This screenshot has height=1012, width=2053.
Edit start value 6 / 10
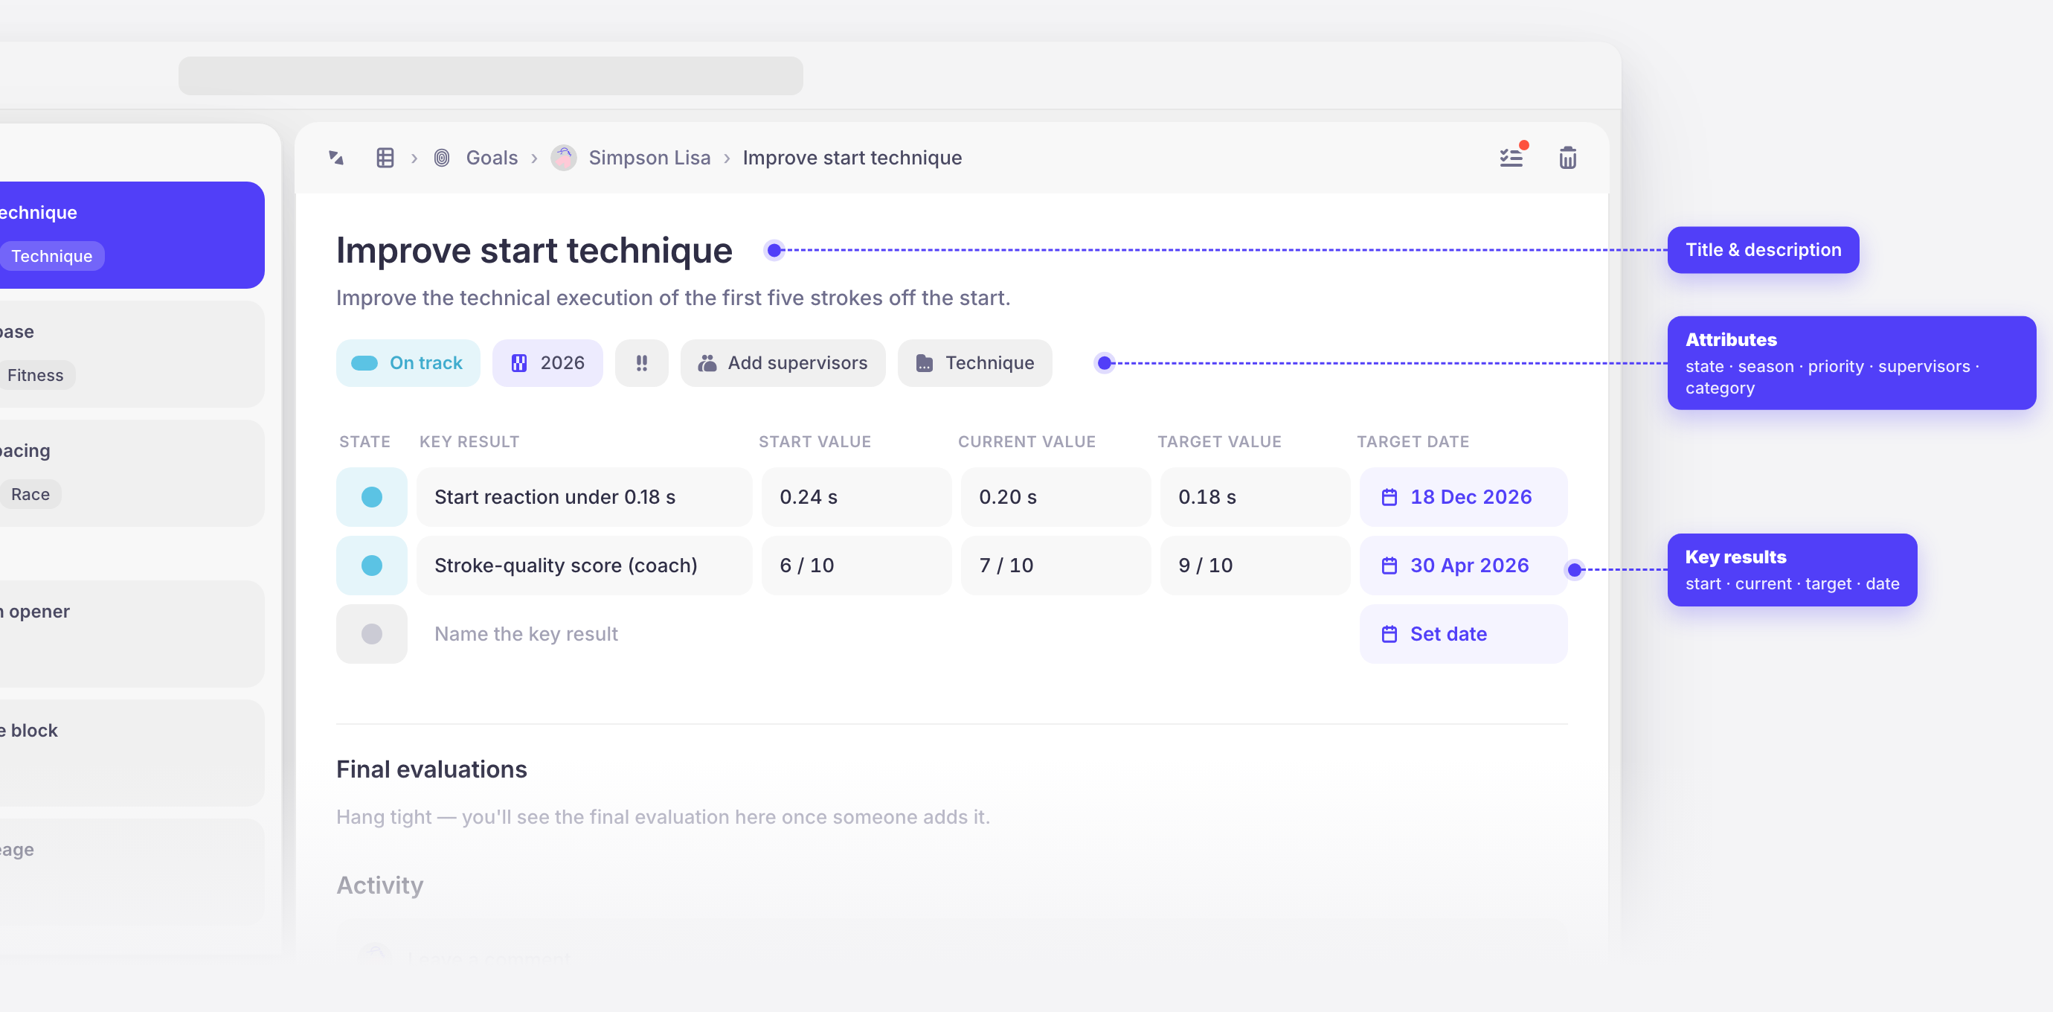pyautogui.click(x=857, y=566)
